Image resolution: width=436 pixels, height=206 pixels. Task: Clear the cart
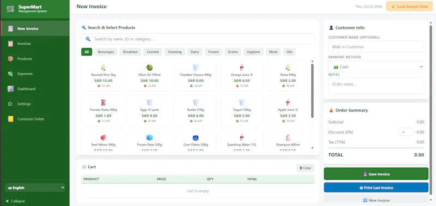305,168
